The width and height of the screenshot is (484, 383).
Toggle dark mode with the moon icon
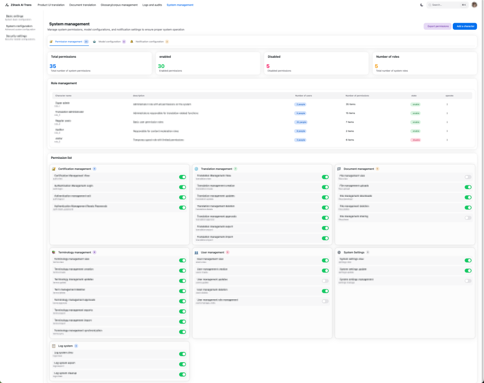[x=422, y=5]
